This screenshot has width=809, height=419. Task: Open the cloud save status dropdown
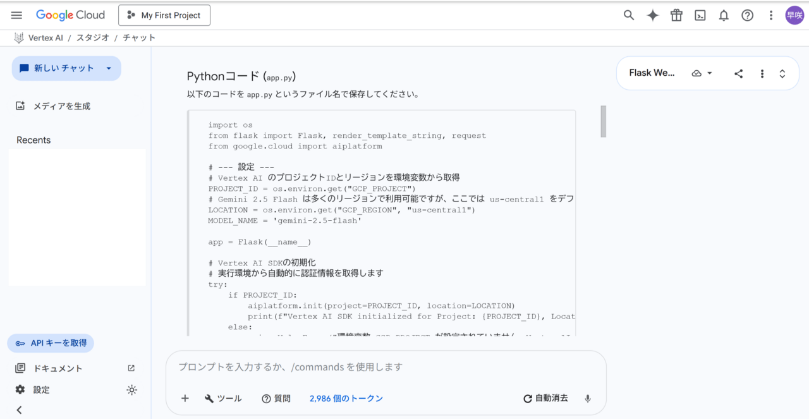click(x=702, y=73)
